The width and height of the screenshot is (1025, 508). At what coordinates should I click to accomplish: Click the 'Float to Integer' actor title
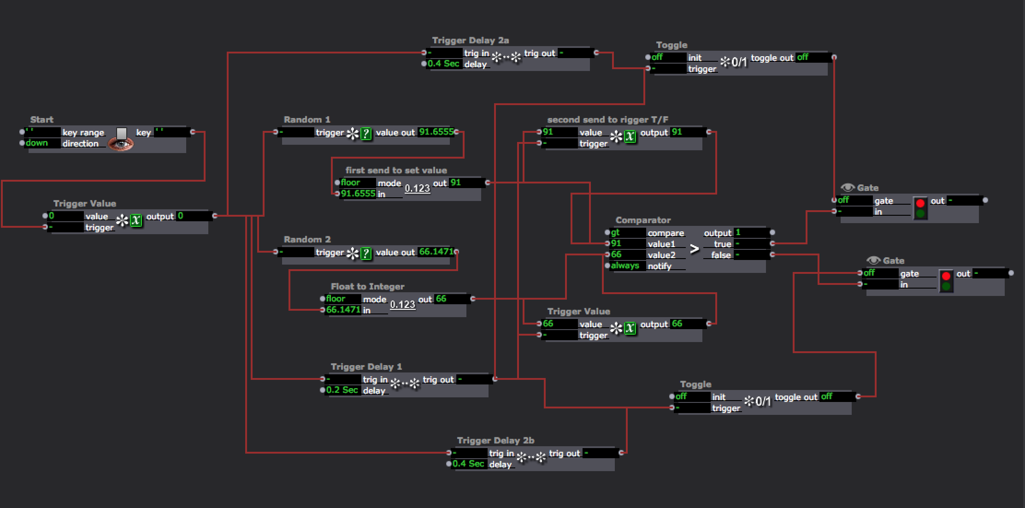pyautogui.click(x=367, y=287)
